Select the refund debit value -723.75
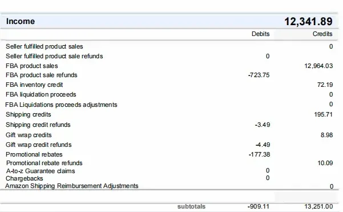Image resolution: width=343 pixels, height=212 pixels. [259, 75]
